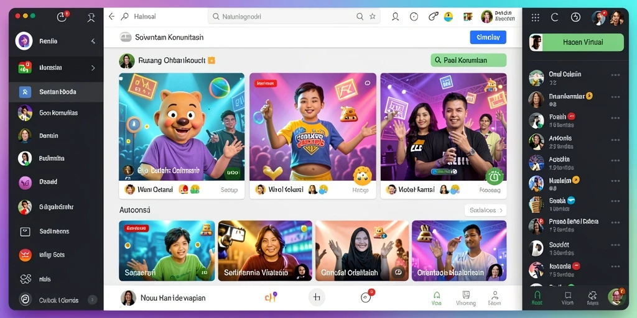Click the clock circle icon in top toolbar

click(x=414, y=17)
